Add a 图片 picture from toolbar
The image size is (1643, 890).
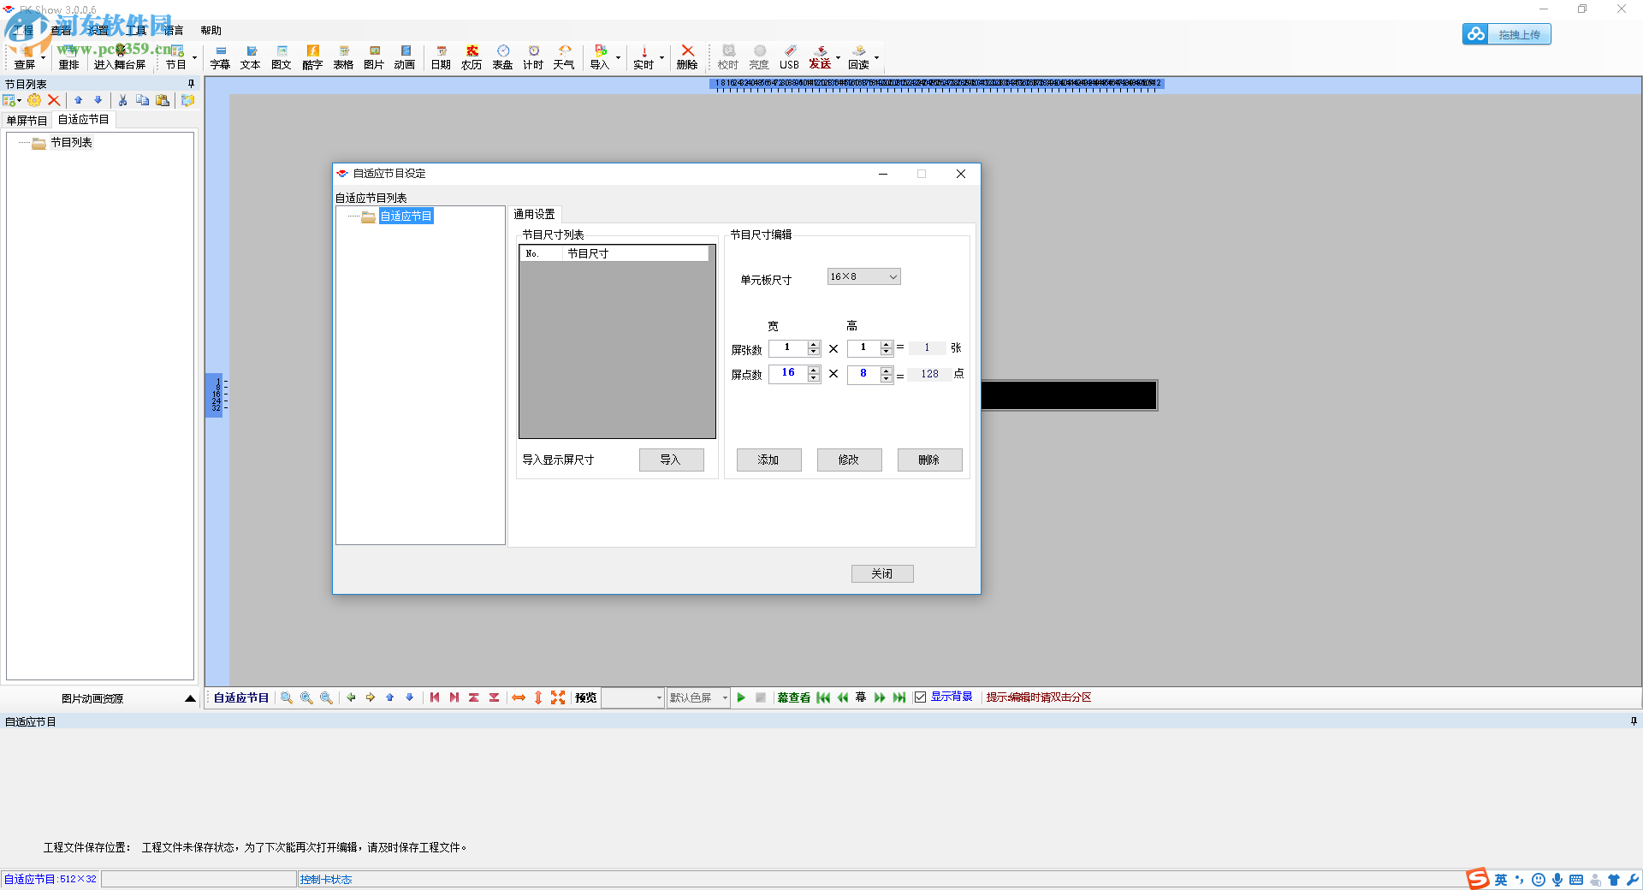[374, 57]
